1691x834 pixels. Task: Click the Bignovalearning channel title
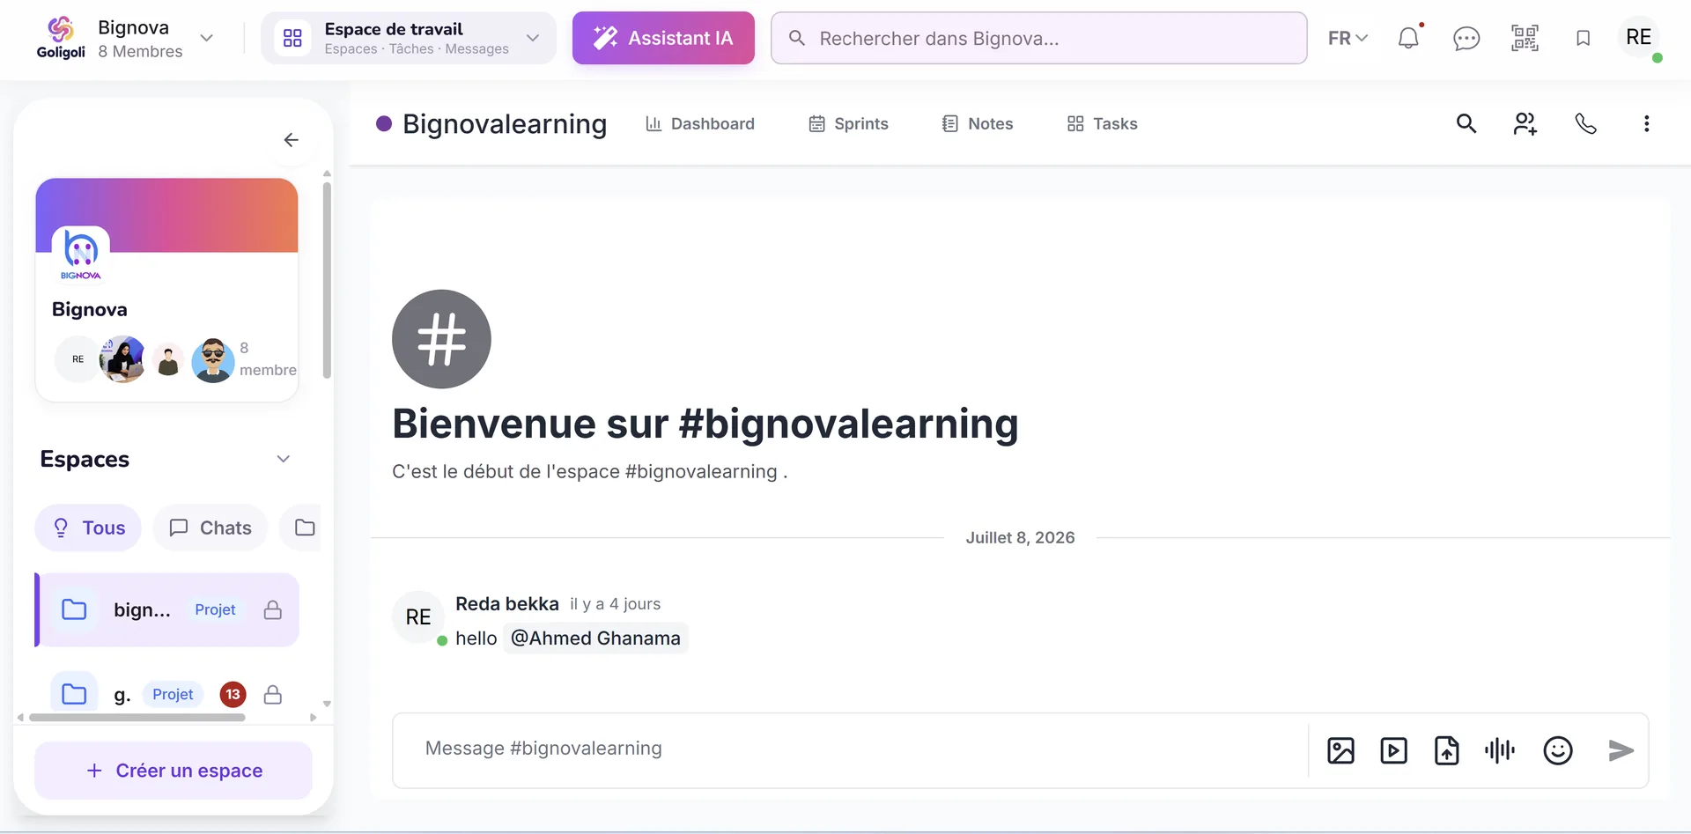pyautogui.click(x=505, y=124)
